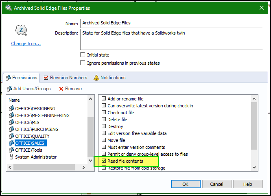Check the Check out file permission

click(x=104, y=112)
